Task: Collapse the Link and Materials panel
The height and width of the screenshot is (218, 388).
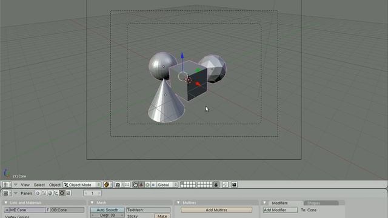Action: [x=6, y=203]
